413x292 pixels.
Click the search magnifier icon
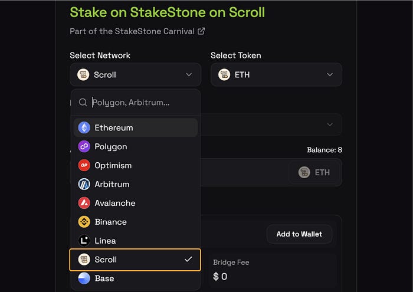tap(83, 102)
